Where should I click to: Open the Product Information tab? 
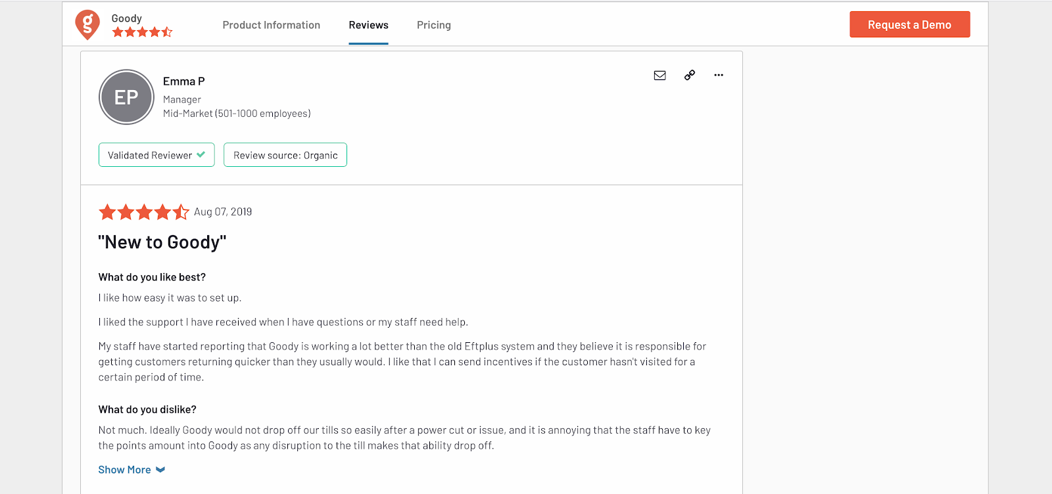coord(272,25)
